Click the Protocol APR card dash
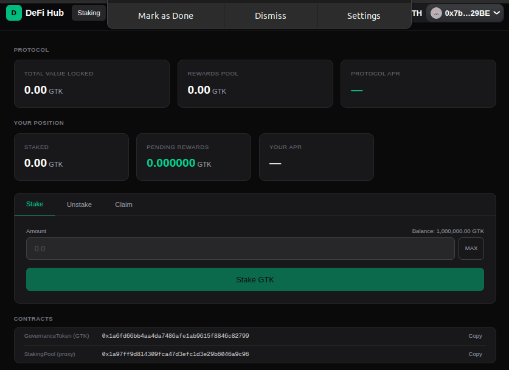This screenshot has height=370, width=509. (357, 91)
